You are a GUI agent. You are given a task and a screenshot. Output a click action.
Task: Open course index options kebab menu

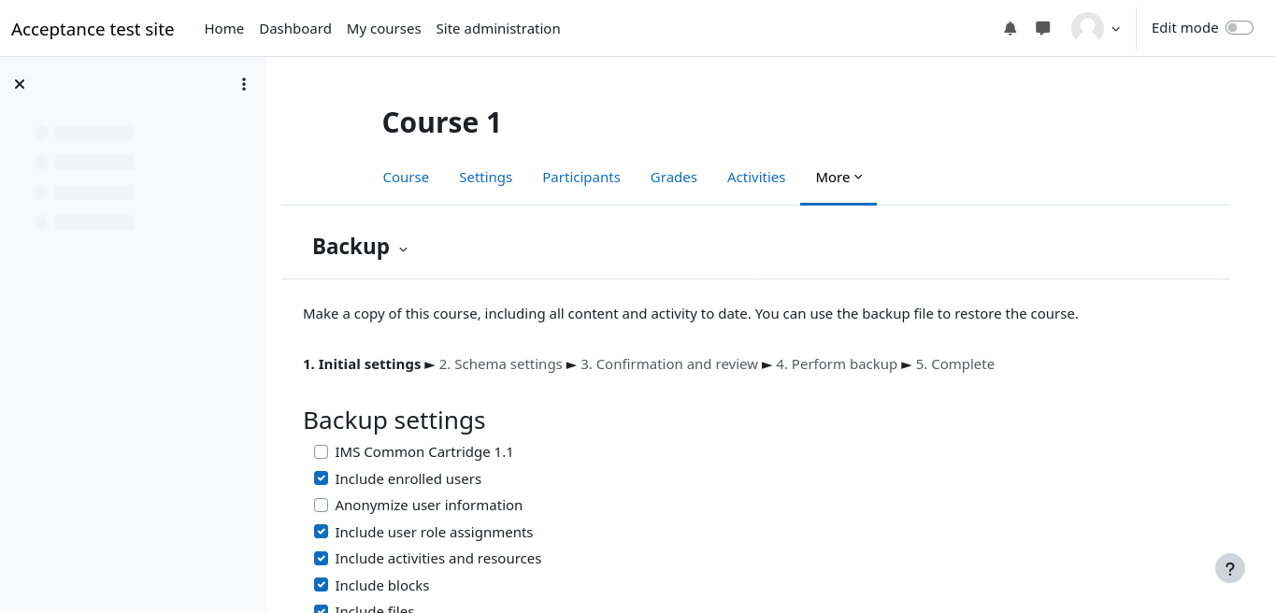click(244, 84)
